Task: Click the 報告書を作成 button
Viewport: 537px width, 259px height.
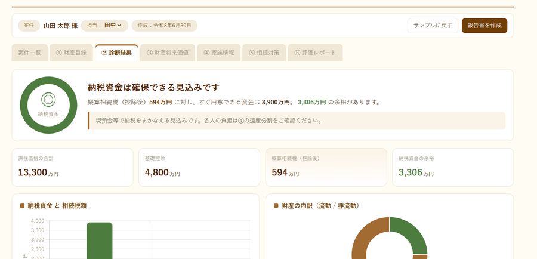Action: pyautogui.click(x=484, y=25)
